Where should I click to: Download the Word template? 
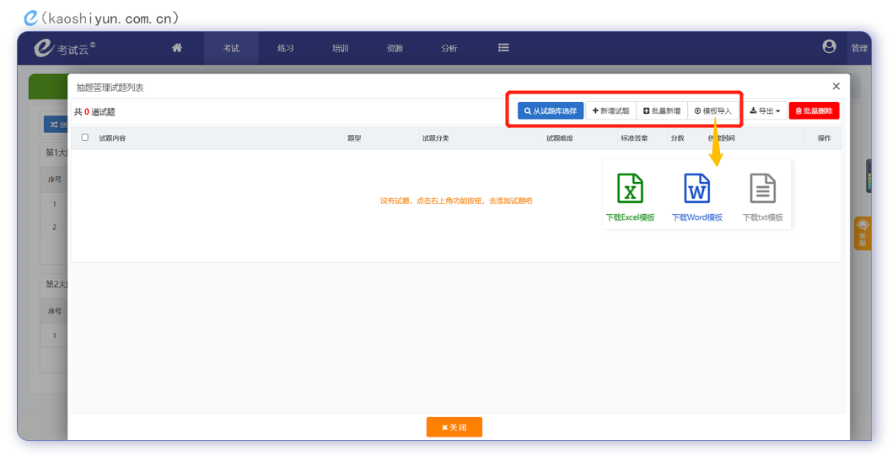click(x=696, y=197)
